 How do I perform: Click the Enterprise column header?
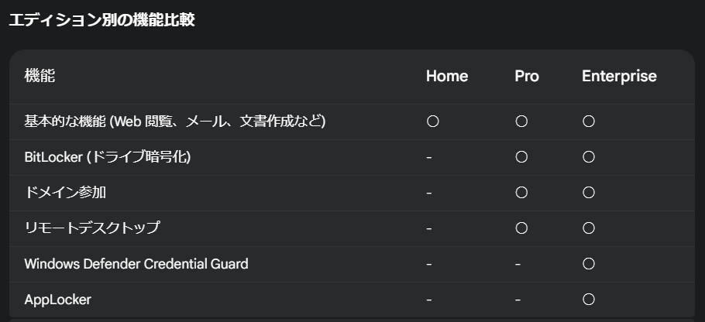pos(619,76)
